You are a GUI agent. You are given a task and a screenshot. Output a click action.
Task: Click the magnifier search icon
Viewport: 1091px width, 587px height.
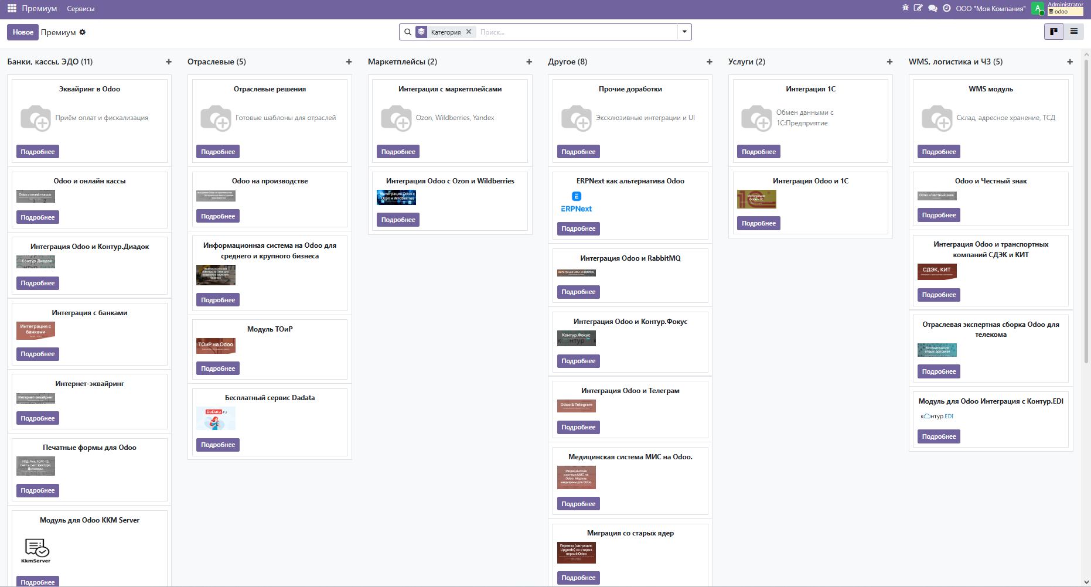coord(408,32)
